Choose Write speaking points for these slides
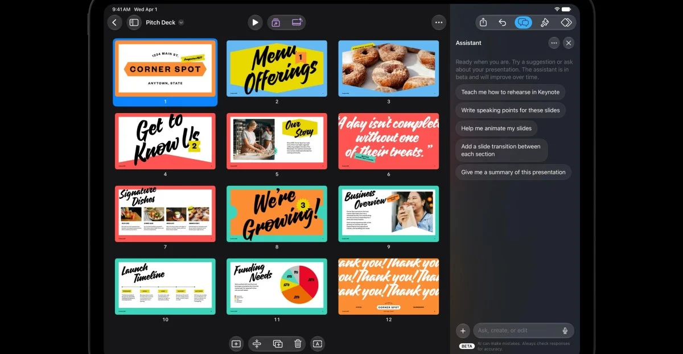The width and height of the screenshot is (683, 354). (x=510, y=110)
